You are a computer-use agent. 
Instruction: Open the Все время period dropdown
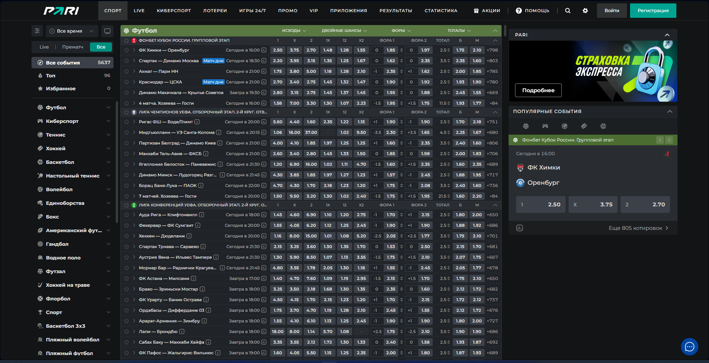pyautogui.click(x=72, y=31)
